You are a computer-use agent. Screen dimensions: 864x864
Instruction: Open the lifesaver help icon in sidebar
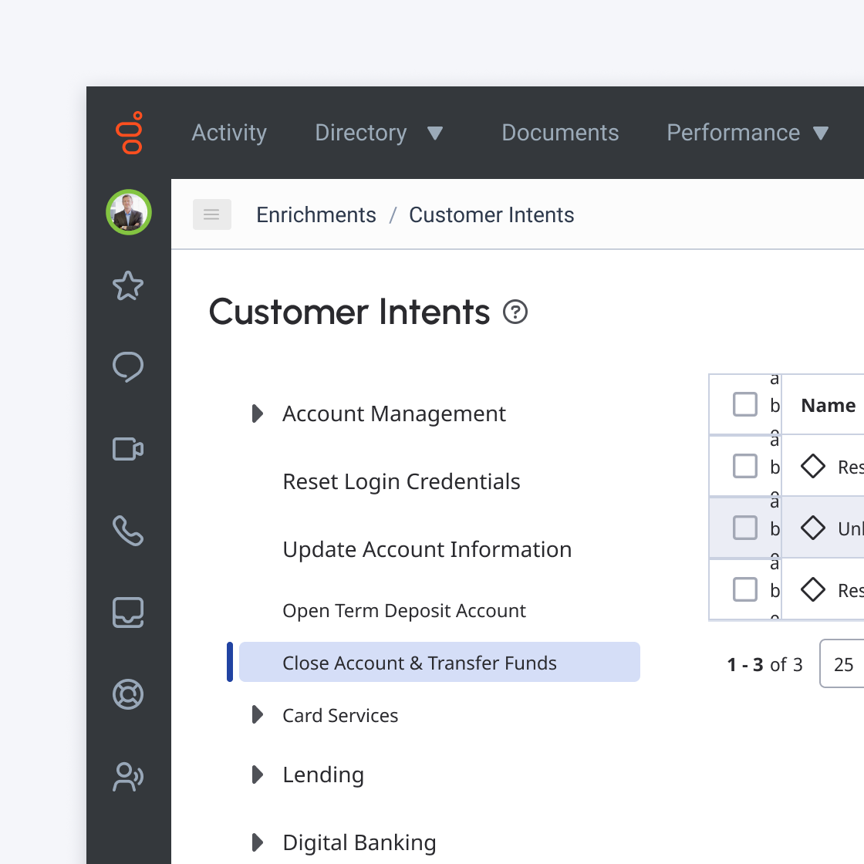pyautogui.click(x=128, y=694)
